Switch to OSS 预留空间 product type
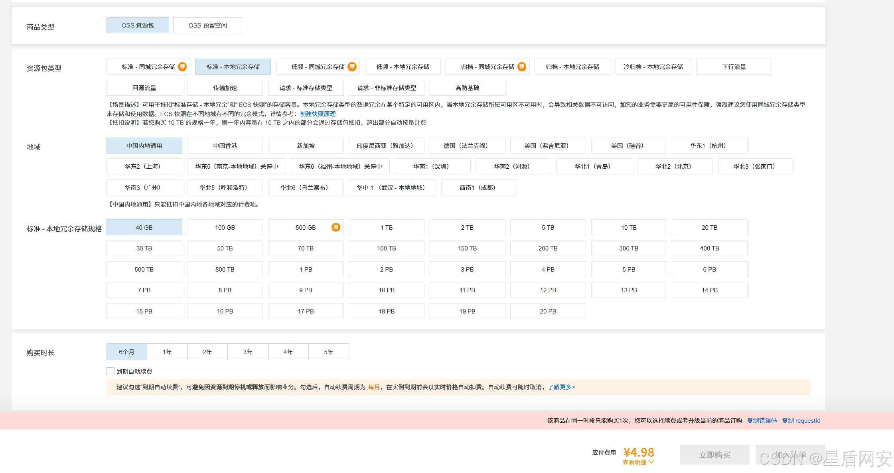This screenshot has width=894, height=473. (207, 25)
